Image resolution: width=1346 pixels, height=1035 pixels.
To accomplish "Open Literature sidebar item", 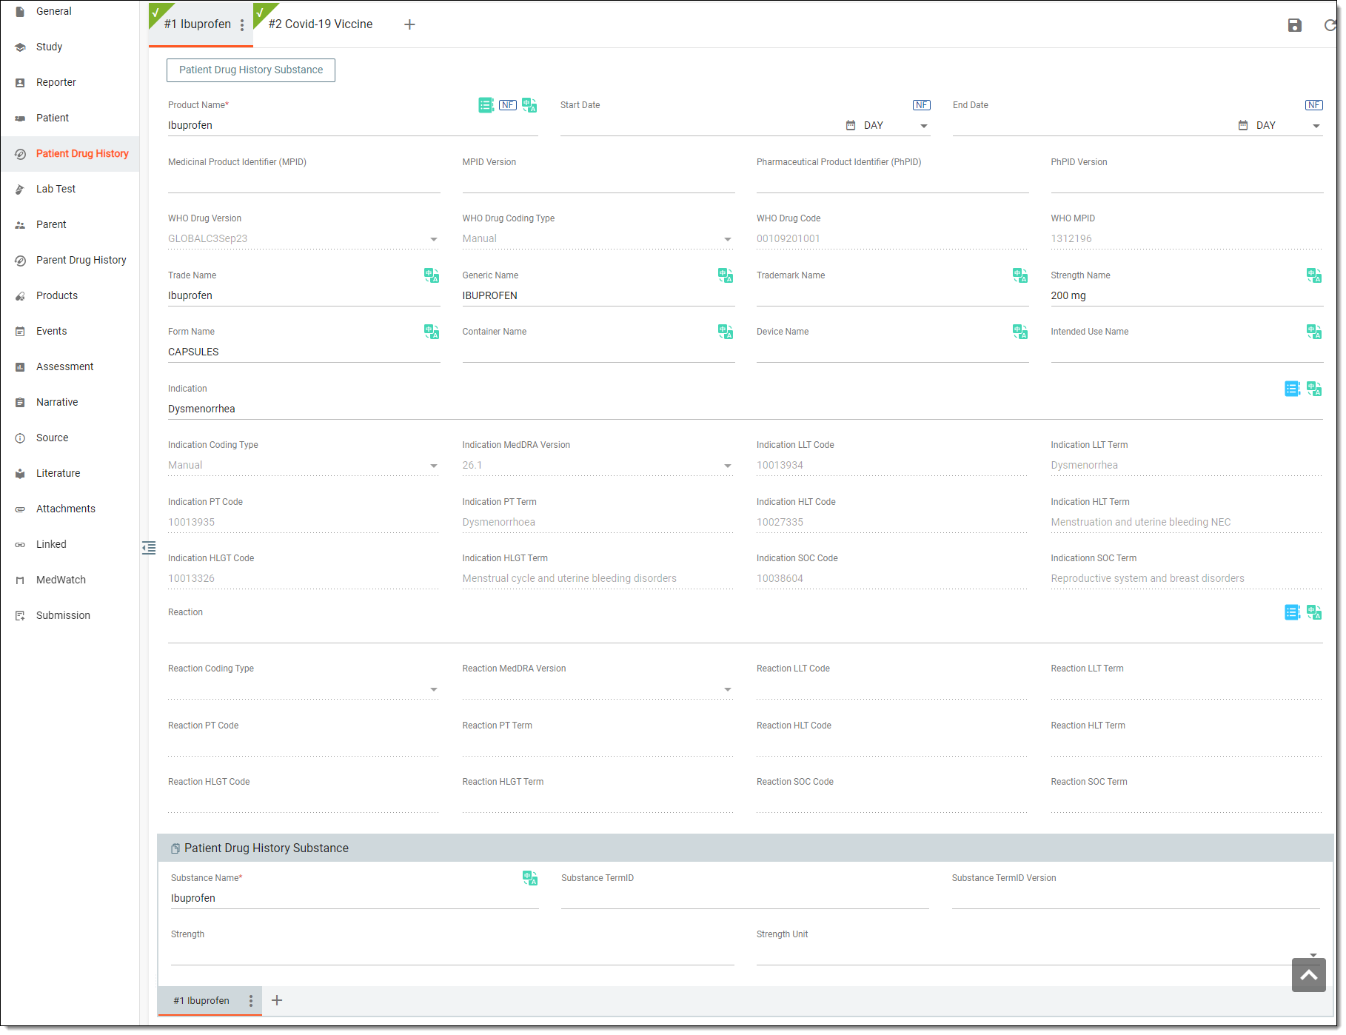I will 58,473.
